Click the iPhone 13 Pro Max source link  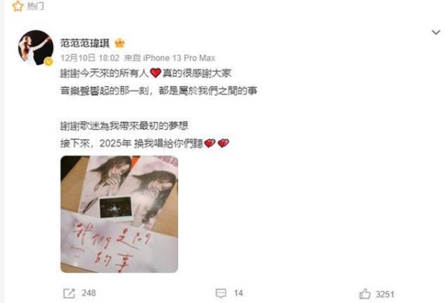[x=179, y=58]
